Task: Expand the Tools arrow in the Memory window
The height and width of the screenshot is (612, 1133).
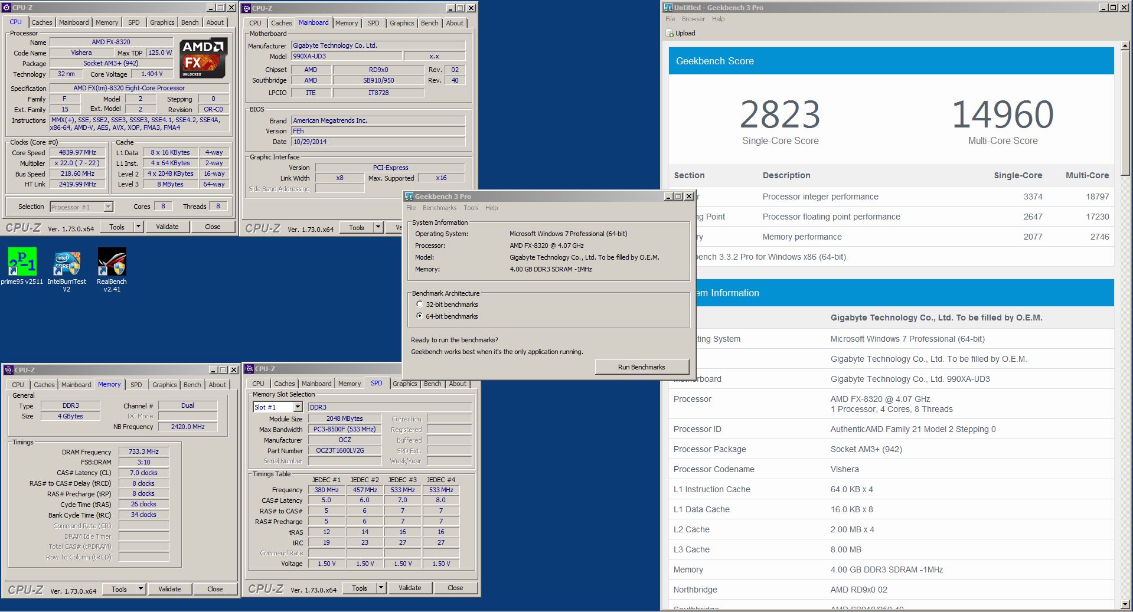Action: tap(141, 589)
